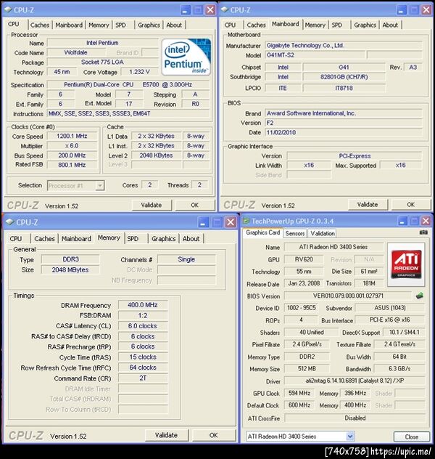Screen dimensions: 435x459
Task: Switch to the CPU tab in the Memory window
Action: (16, 239)
